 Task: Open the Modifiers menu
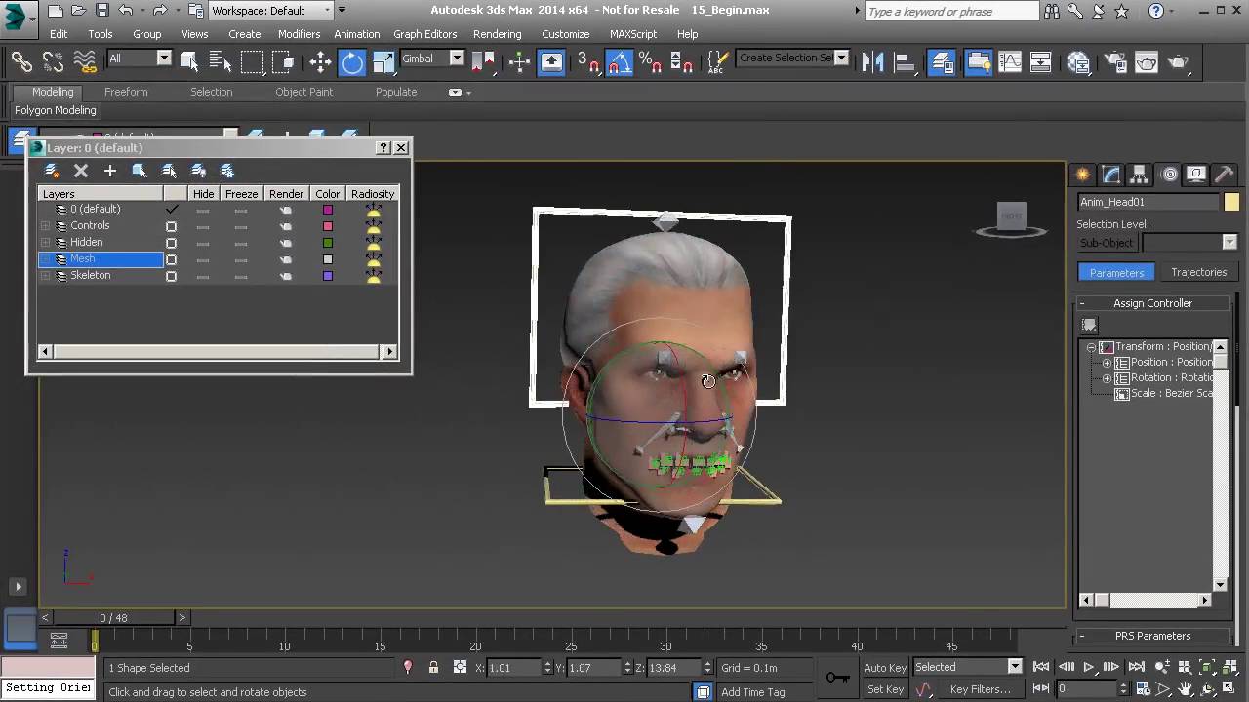click(x=299, y=34)
